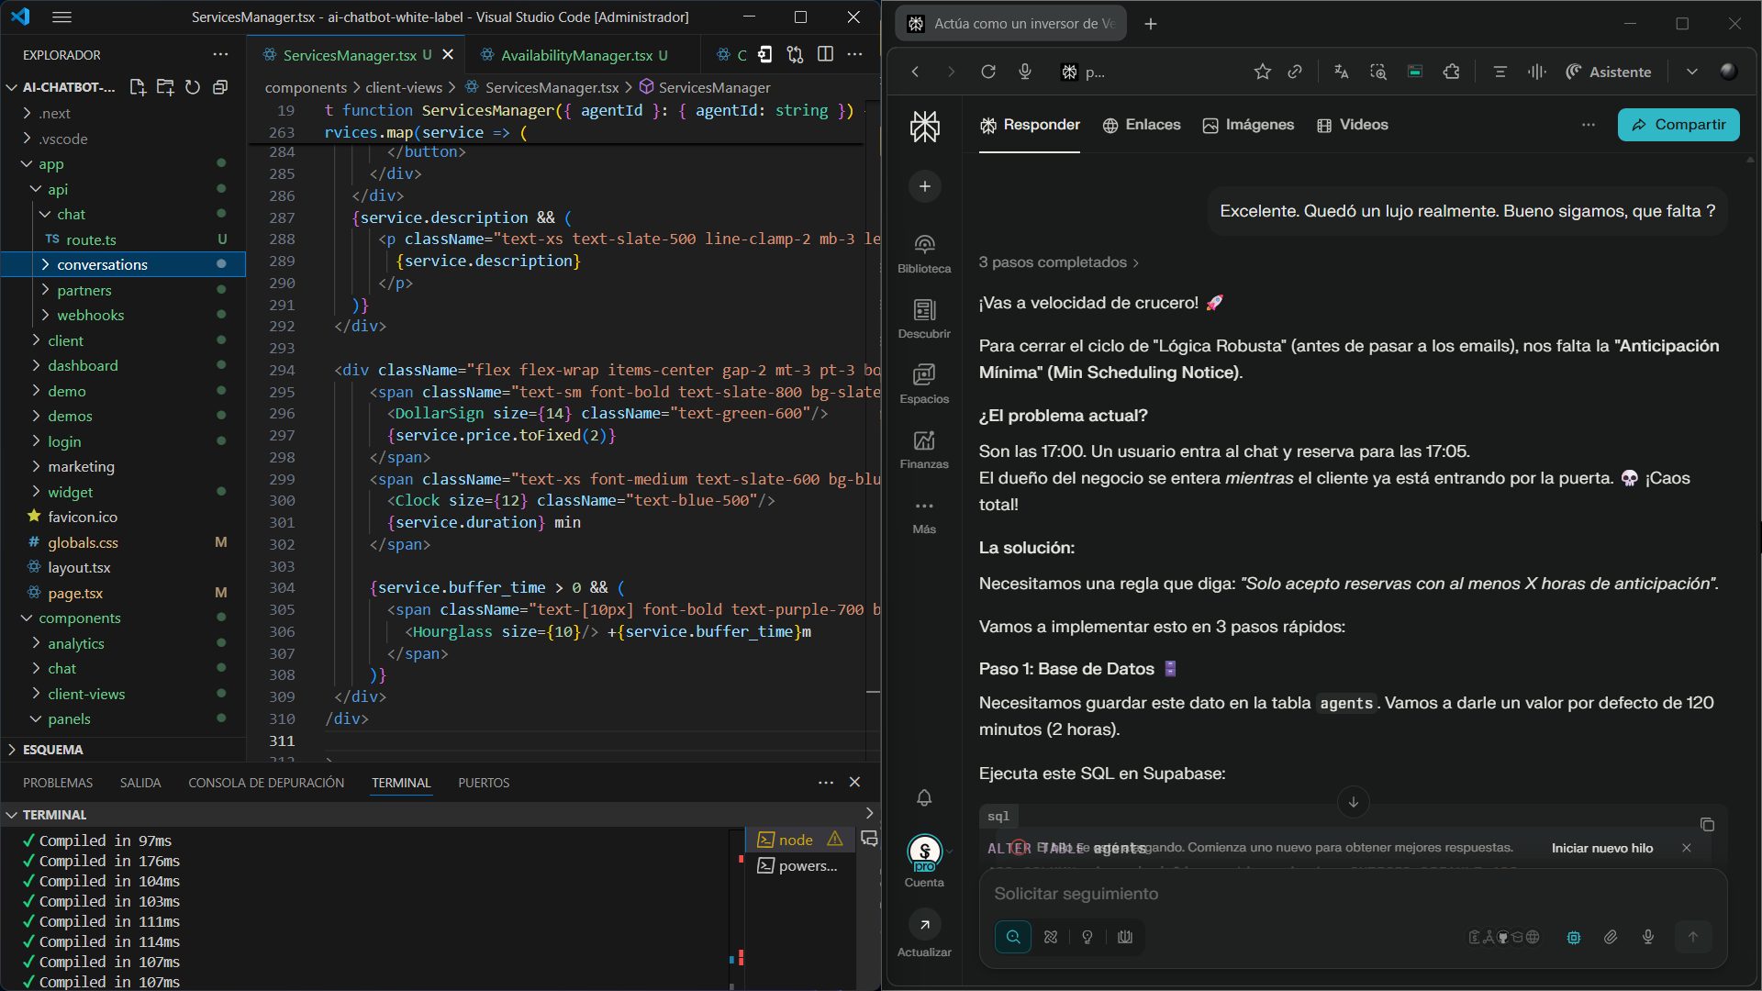The image size is (1762, 991).
Task: Click Iniciar nuevo hilo
Action: (x=1602, y=848)
